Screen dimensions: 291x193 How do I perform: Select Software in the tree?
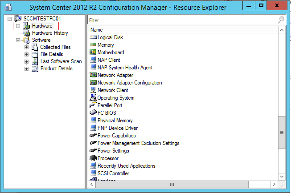tap(41, 40)
